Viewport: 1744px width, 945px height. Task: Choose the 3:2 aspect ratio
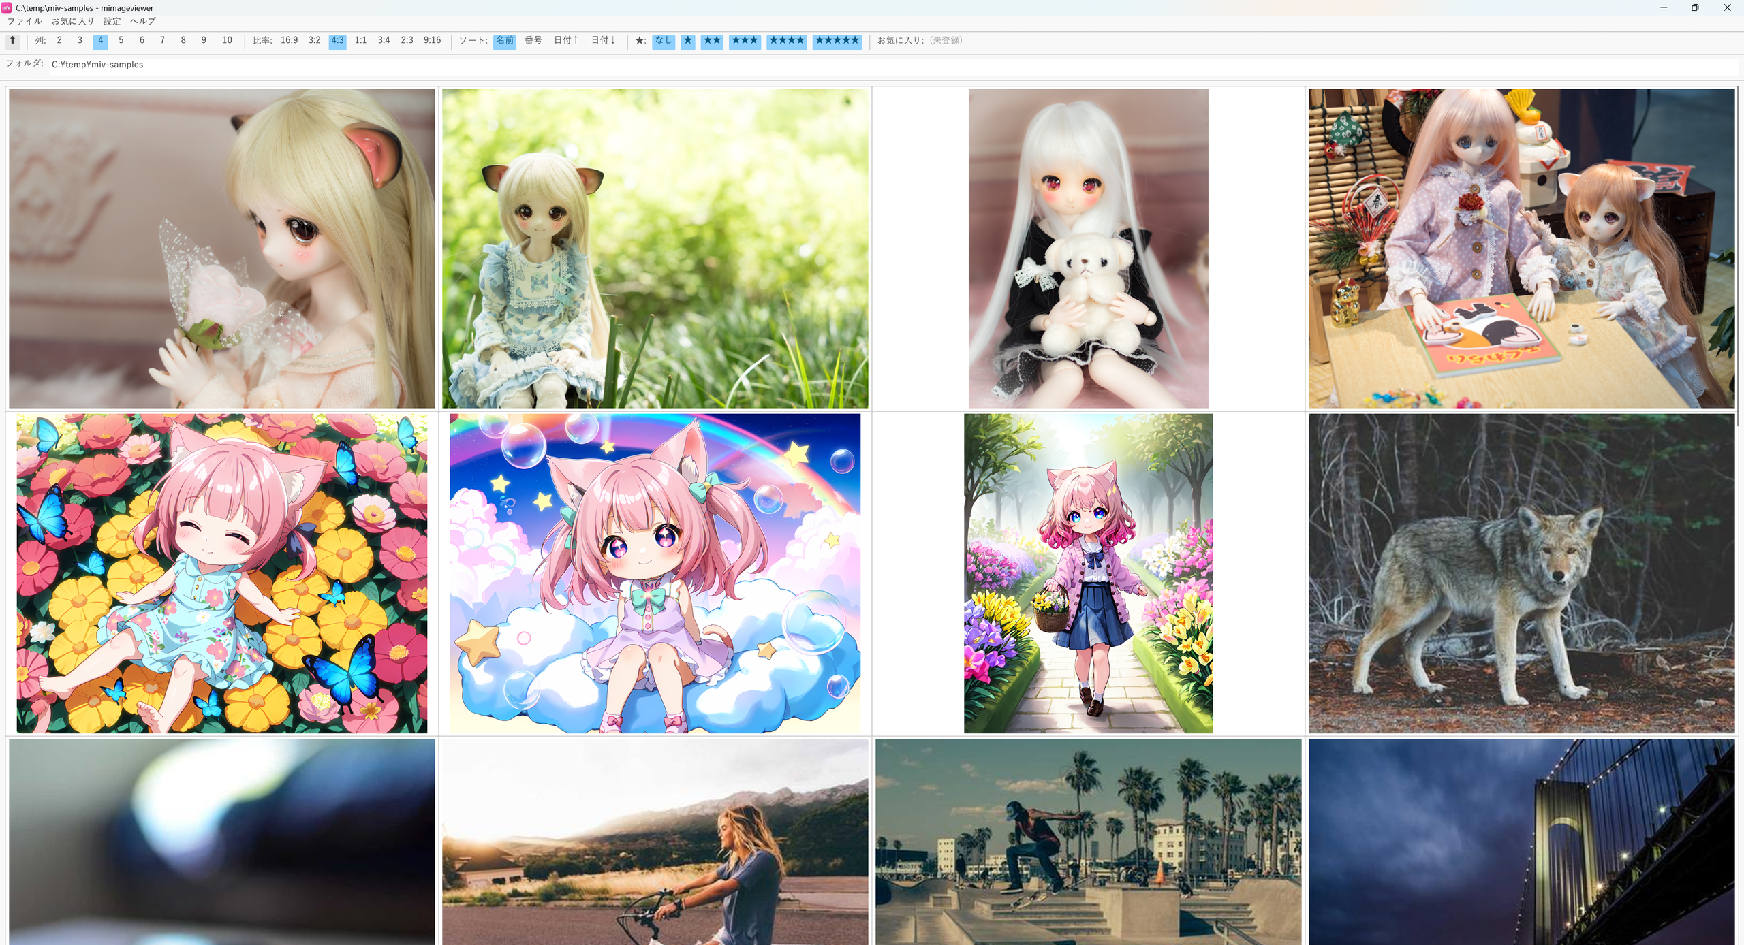(314, 41)
